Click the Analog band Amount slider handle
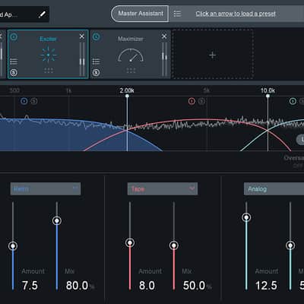The image size is (304, 304). tap(246, 217)
